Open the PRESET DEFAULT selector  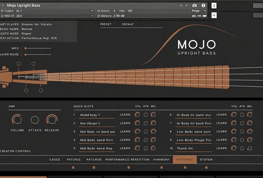(x=131, y=24)
